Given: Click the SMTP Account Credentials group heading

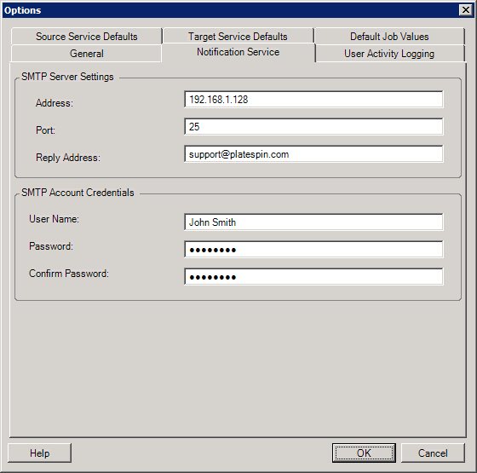Looking at the screenshot, I should coord(78,193).
